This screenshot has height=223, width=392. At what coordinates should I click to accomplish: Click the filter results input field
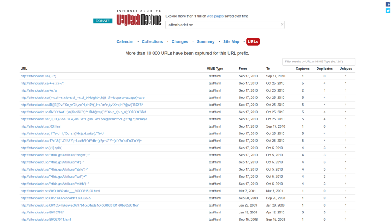pos(318,62)
